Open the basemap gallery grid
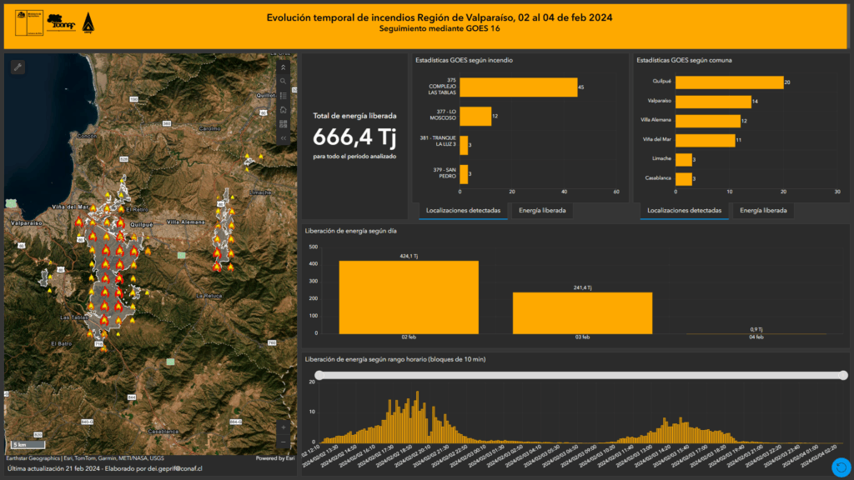This screenshot has height=480, width=854. coord(284,124)
